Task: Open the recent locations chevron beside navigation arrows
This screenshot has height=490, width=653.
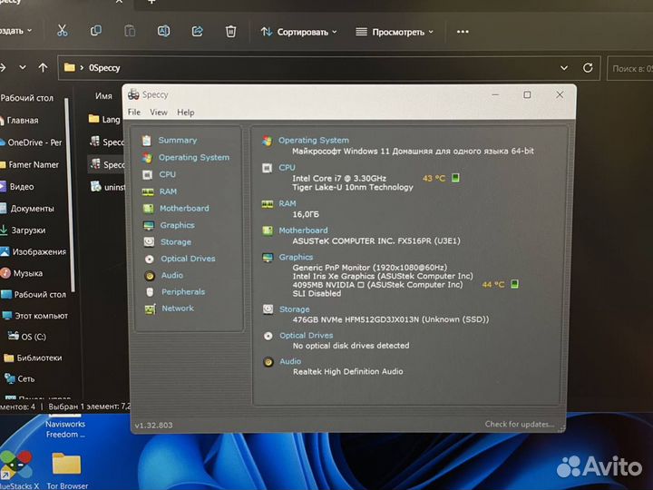Action: point(23,67)
